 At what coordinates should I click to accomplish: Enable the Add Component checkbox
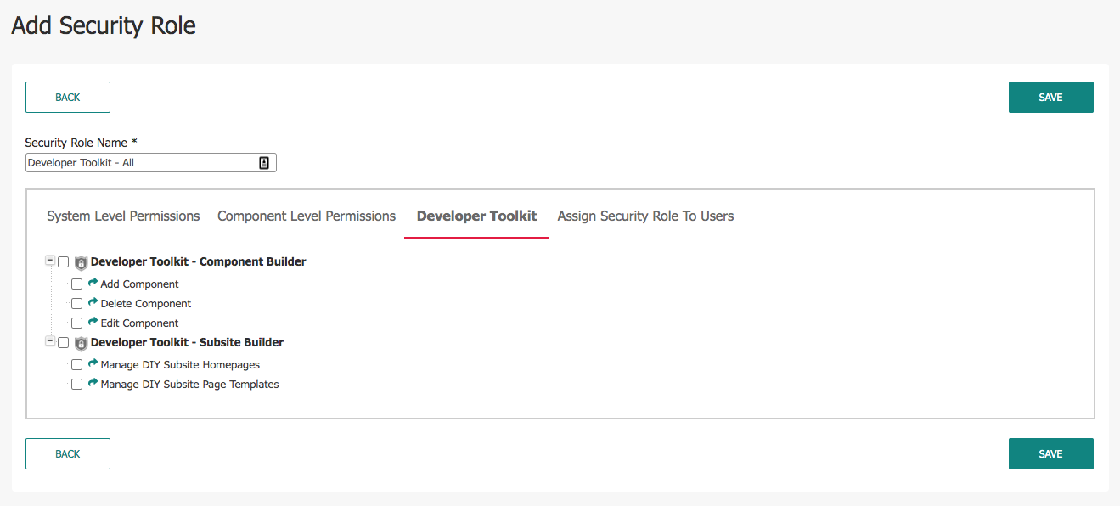[77, 284]
